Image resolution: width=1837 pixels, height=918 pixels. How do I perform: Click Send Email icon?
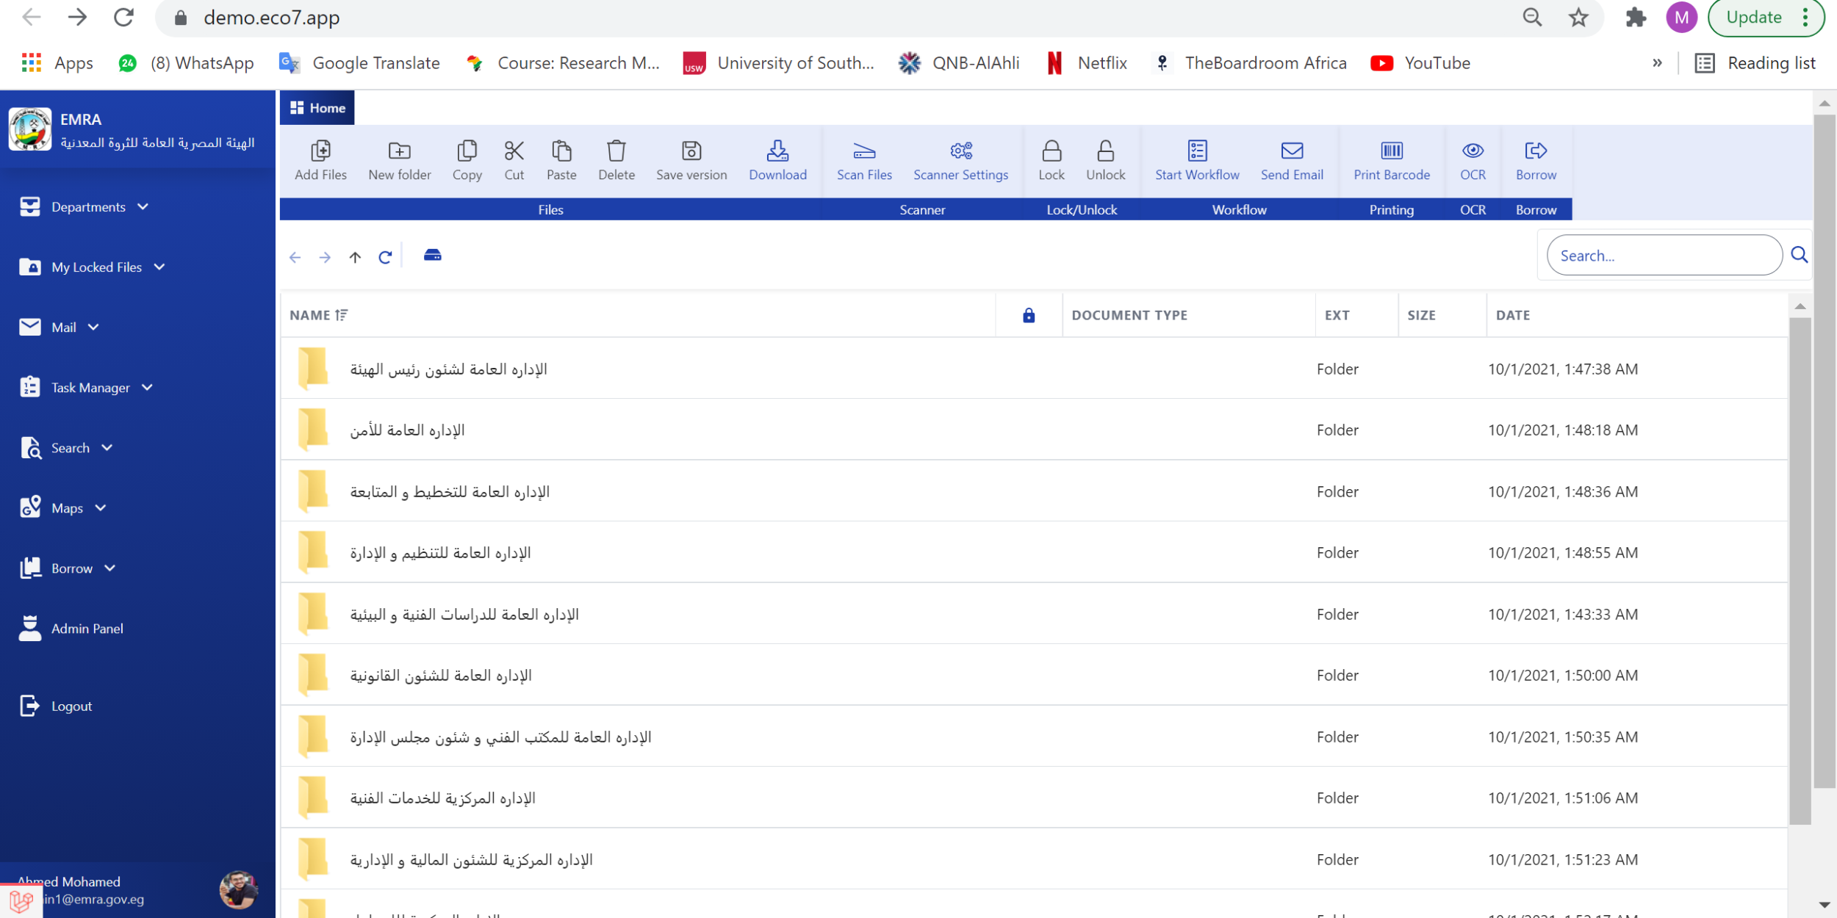1292,151
